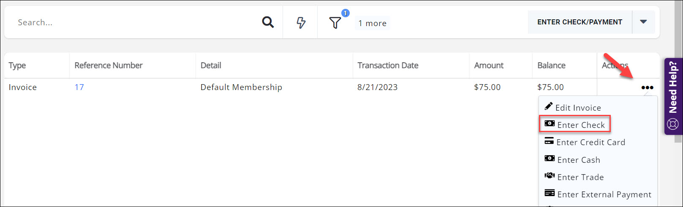Choose Enter Cash menu option

tap(578, 160)
